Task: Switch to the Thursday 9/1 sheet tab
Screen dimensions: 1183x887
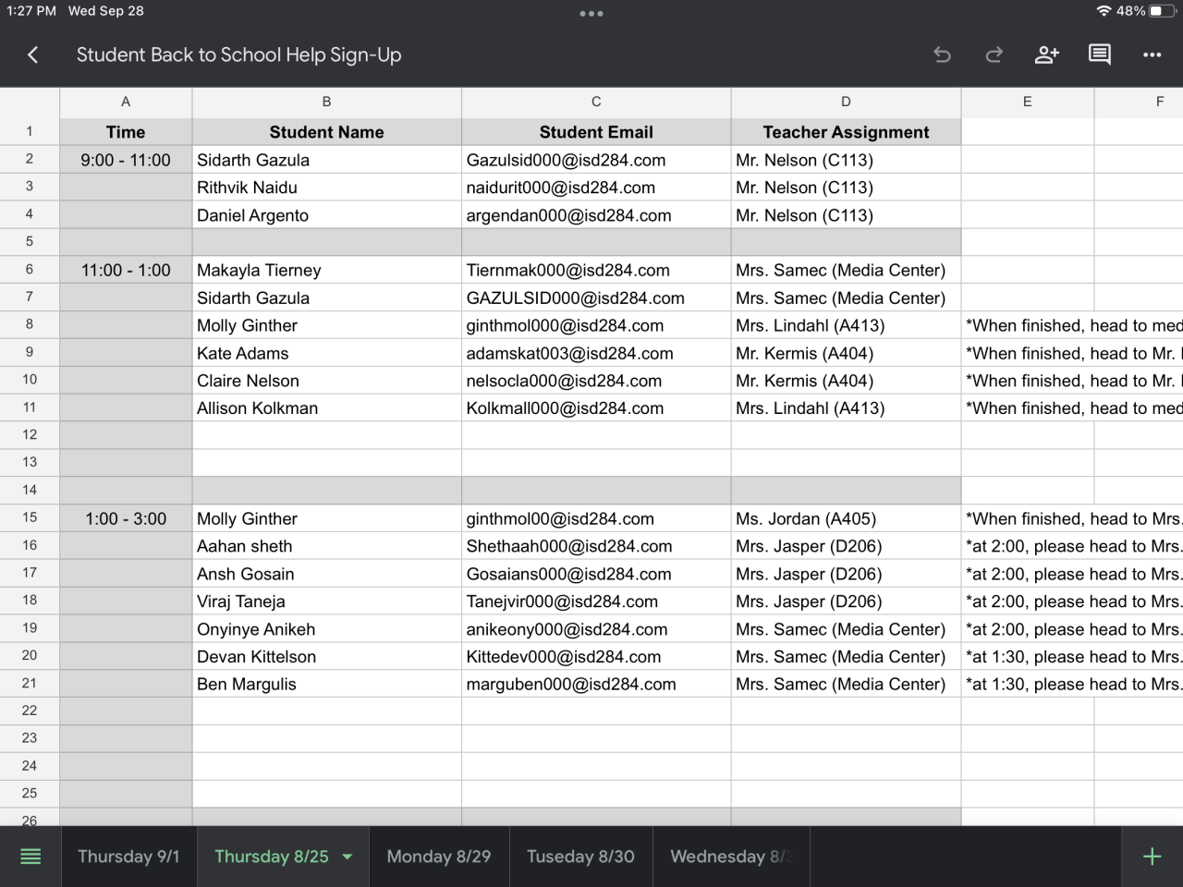Action: click(x=128, y=857)
